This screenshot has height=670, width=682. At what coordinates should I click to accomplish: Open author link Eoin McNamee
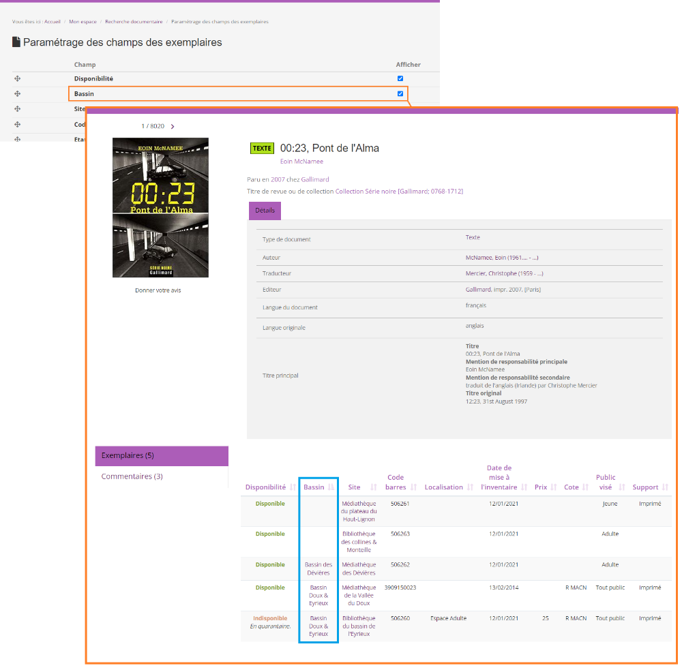tap(301, 162)
